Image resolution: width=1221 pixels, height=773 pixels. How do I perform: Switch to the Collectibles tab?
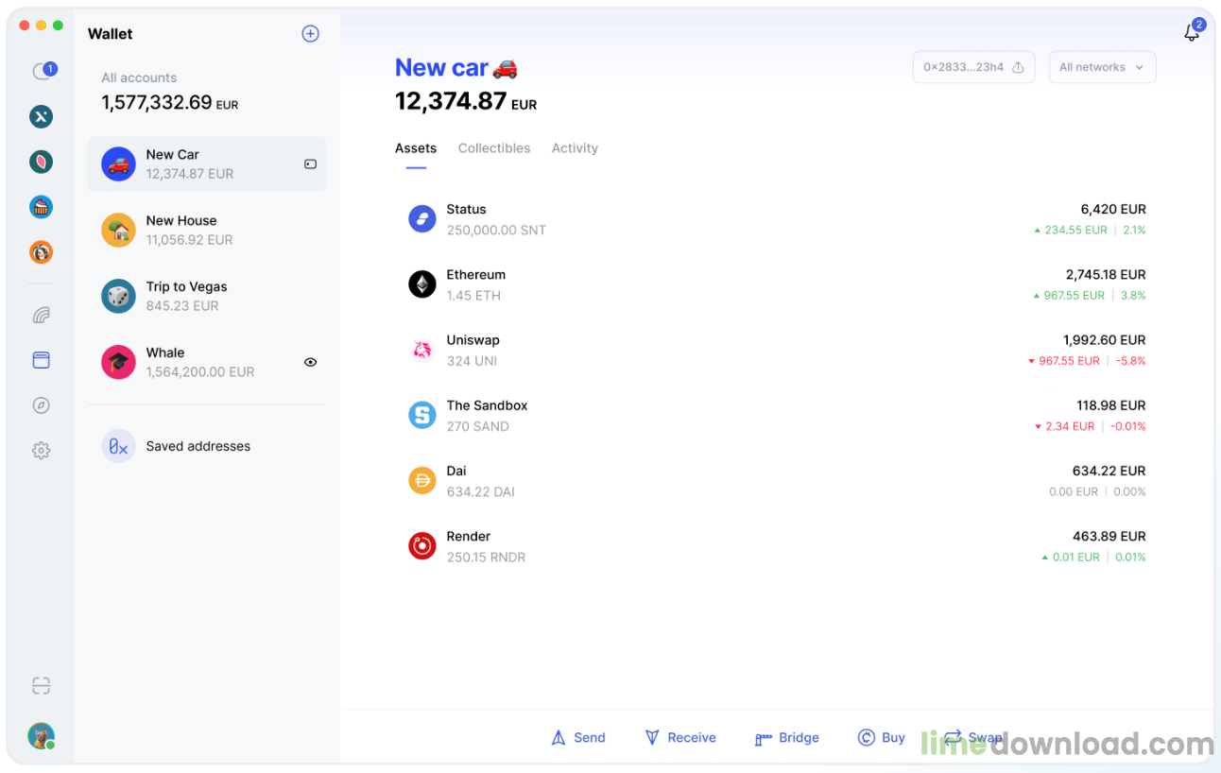click(493, 148)
